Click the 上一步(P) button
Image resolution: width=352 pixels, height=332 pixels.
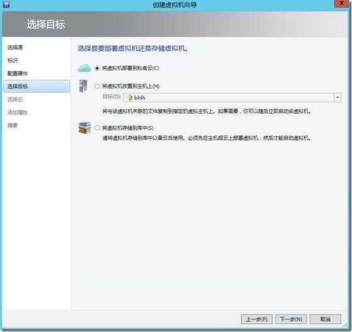pyautogui.click(x=257, y=319)
